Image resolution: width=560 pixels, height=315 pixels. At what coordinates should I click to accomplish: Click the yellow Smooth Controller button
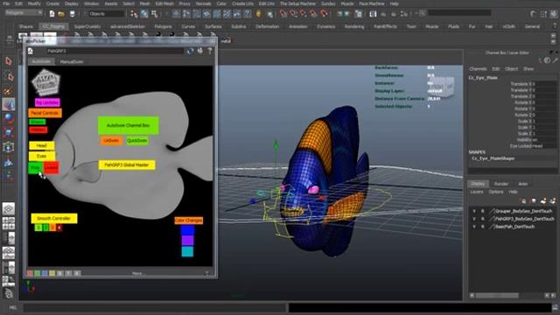tap(54, 218)
